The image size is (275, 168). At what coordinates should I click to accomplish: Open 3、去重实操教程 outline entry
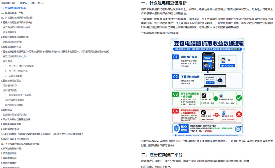click(14, 76)
